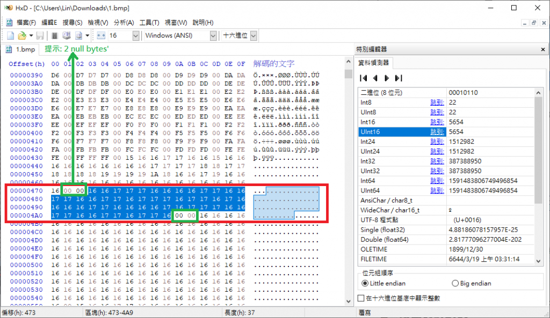Open the 十六進位 offset base dropdown
Viewport: 550px width, 318px height.
pyautogui.click(x=254, y=35)
